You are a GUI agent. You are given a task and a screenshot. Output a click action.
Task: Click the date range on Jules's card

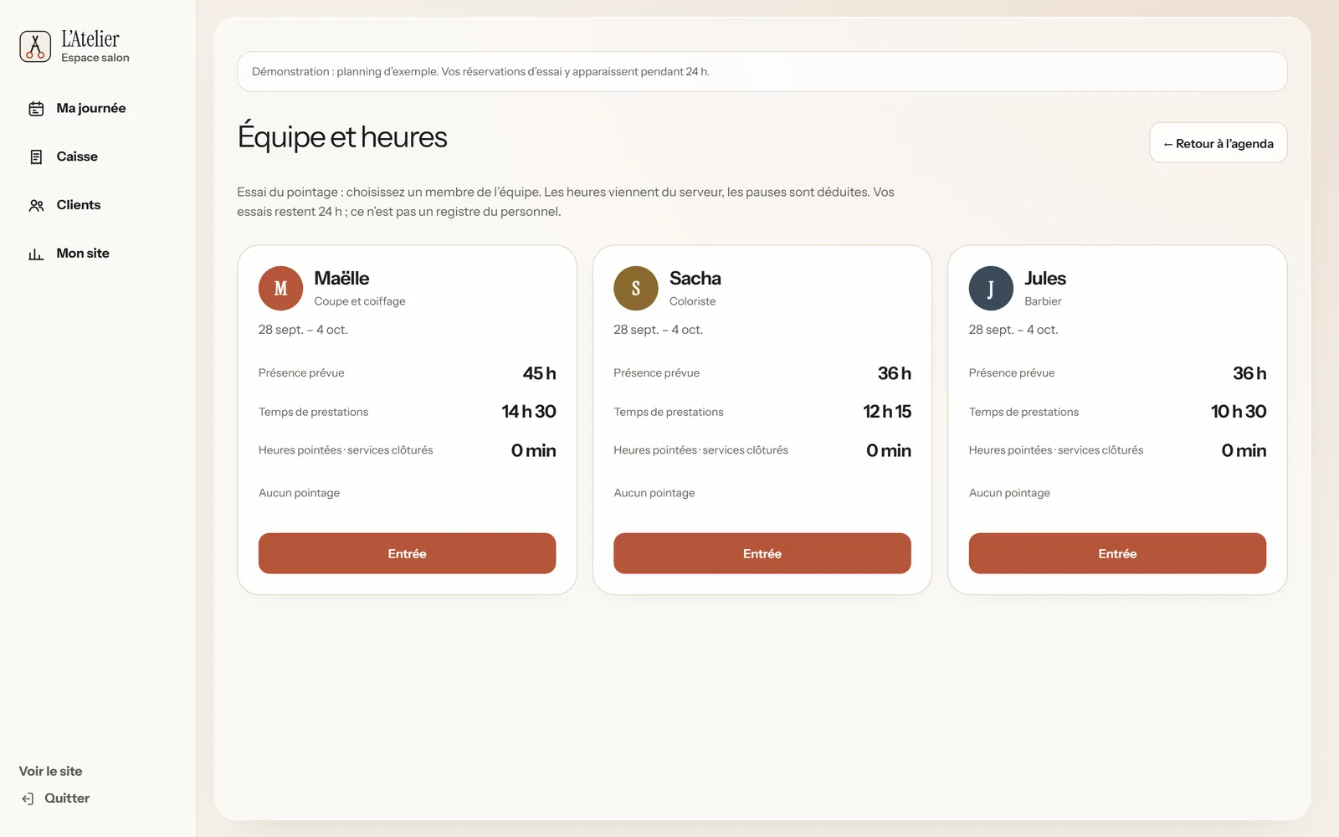[1013, 330]
